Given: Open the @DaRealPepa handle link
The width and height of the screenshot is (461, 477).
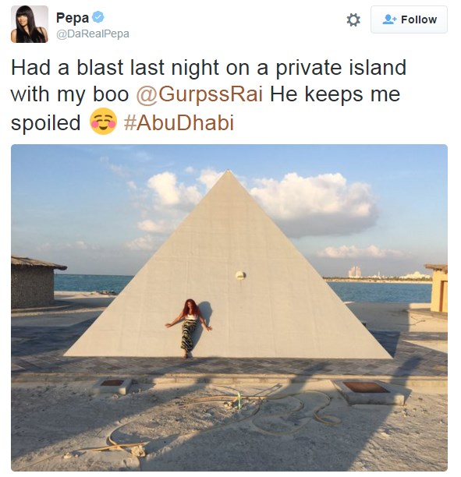Looking at the screenshot, I should coord(93,34).
